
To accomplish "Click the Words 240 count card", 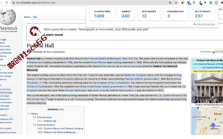I will coord(126,14).
